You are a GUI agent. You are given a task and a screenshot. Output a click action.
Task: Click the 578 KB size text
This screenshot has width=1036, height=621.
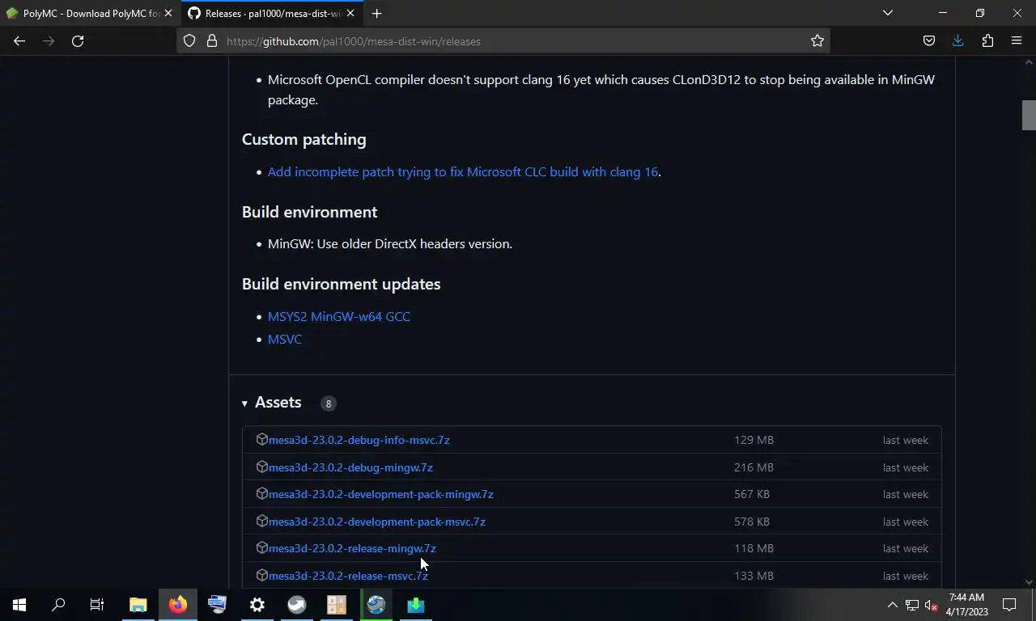coord(752,522)
